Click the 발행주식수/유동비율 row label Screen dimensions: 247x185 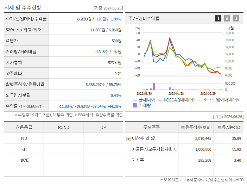click(x=25, y=84)
